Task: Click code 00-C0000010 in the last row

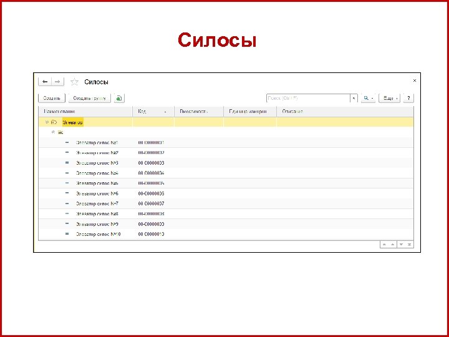Action: (x=151, y=234)
